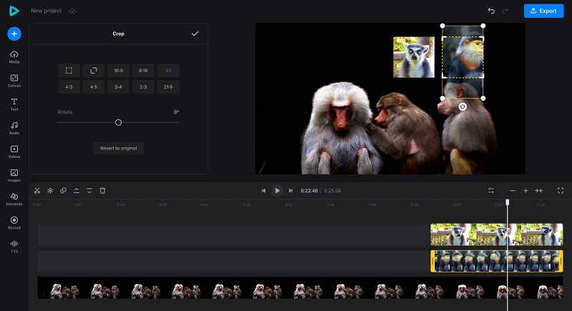Zoom out the timeline

point(513,191)
